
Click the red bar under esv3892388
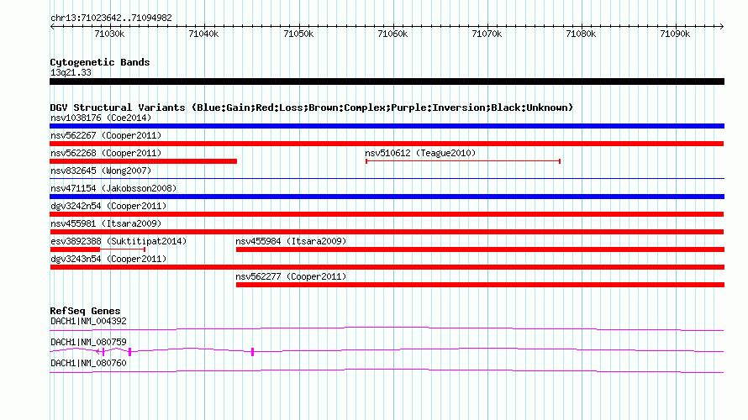tap(75, 249)
